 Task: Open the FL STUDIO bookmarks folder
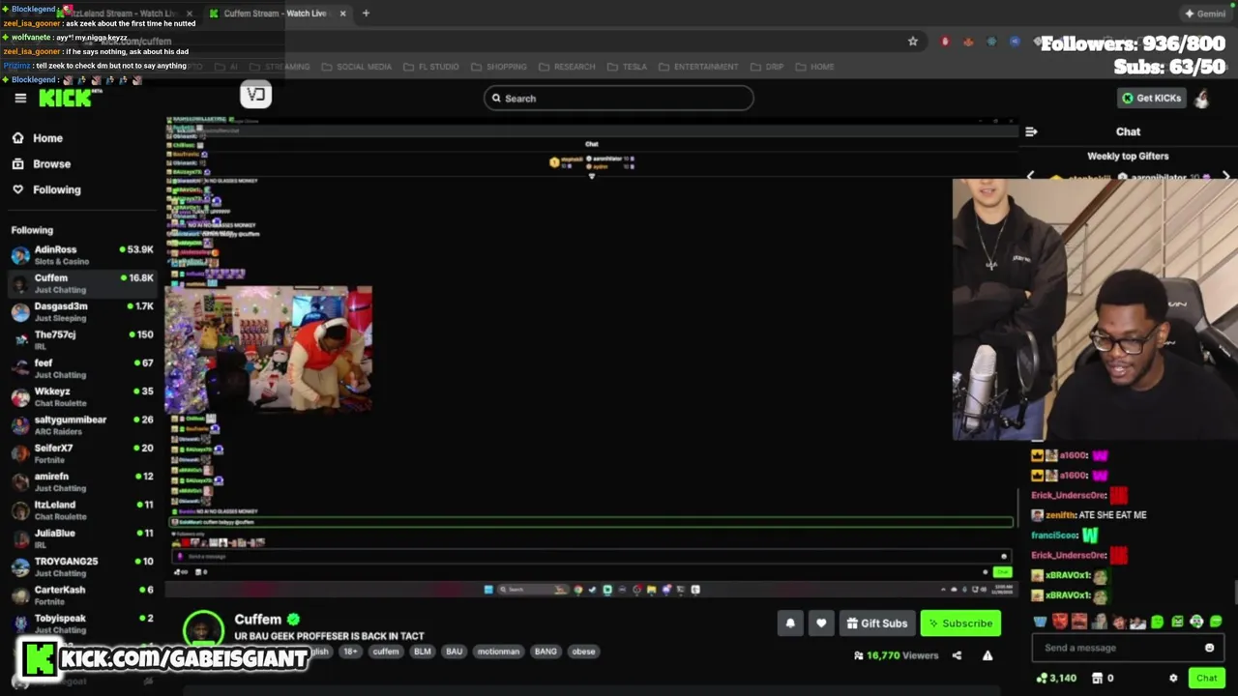[x=430, y=67]
